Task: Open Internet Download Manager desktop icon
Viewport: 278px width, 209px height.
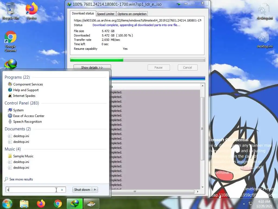Action: [11, 64]
